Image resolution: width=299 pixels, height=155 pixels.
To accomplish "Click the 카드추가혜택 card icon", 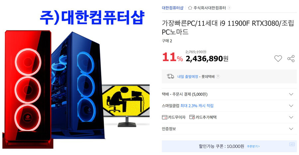I will pyautogui.click(x=192, y=117).
